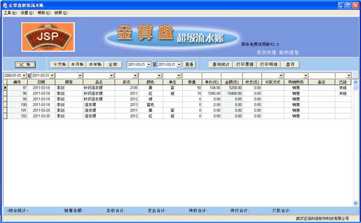Select the cell with record number 97

[17, 88]
